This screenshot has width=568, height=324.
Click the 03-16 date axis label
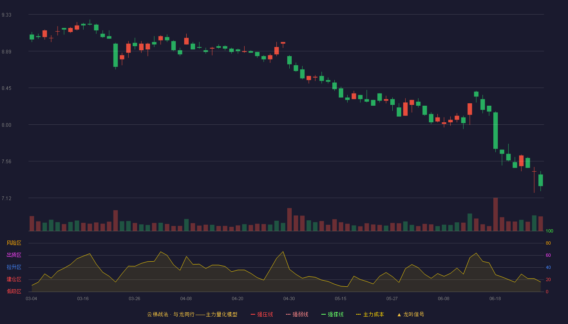coord(83,298)
